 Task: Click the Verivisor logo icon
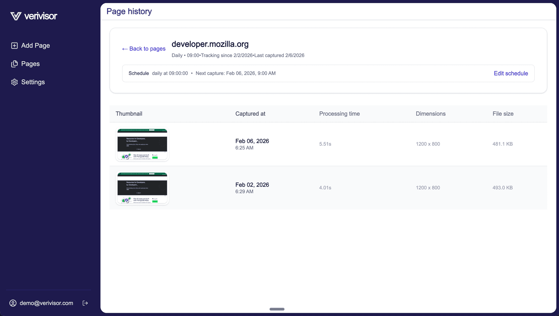[x=16, y=16]
